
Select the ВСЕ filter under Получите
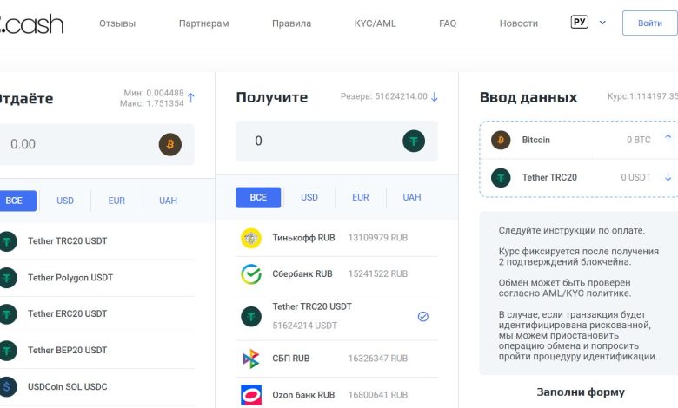(258, 198)
